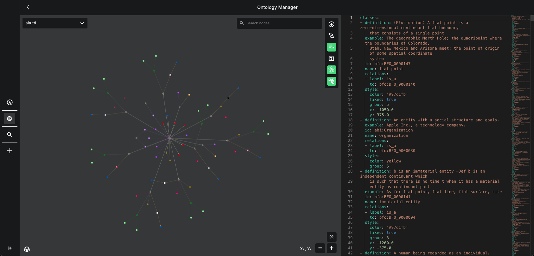This screenshot has width=534, height=256.
Task: Click the black node in the graph
Action: (x=228, y=98)
